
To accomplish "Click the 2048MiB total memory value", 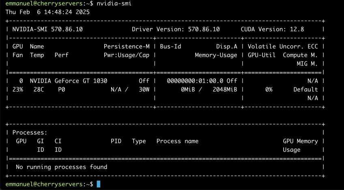I will pos(225,89).
